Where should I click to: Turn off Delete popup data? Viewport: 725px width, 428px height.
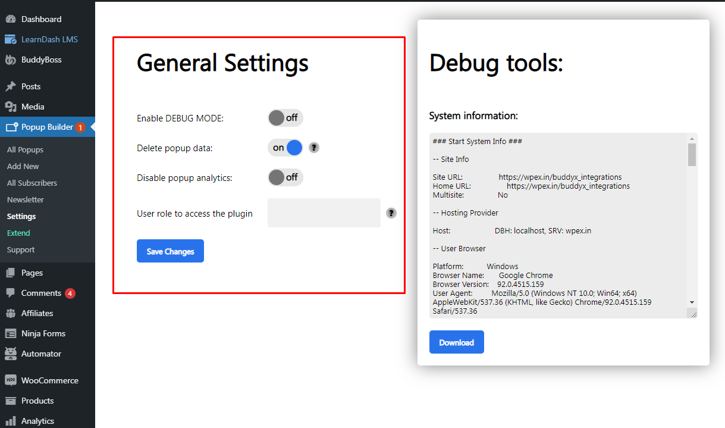[x=285, y=148]
